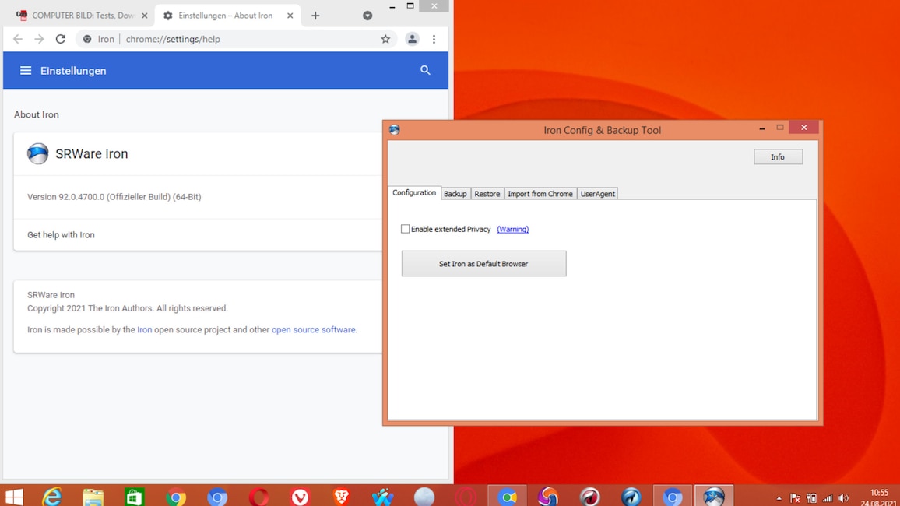This screenshot has width=900, height=506.
Task: Open the Opera GX outline icon in taskbar
Action: click(x=466, y=496)
